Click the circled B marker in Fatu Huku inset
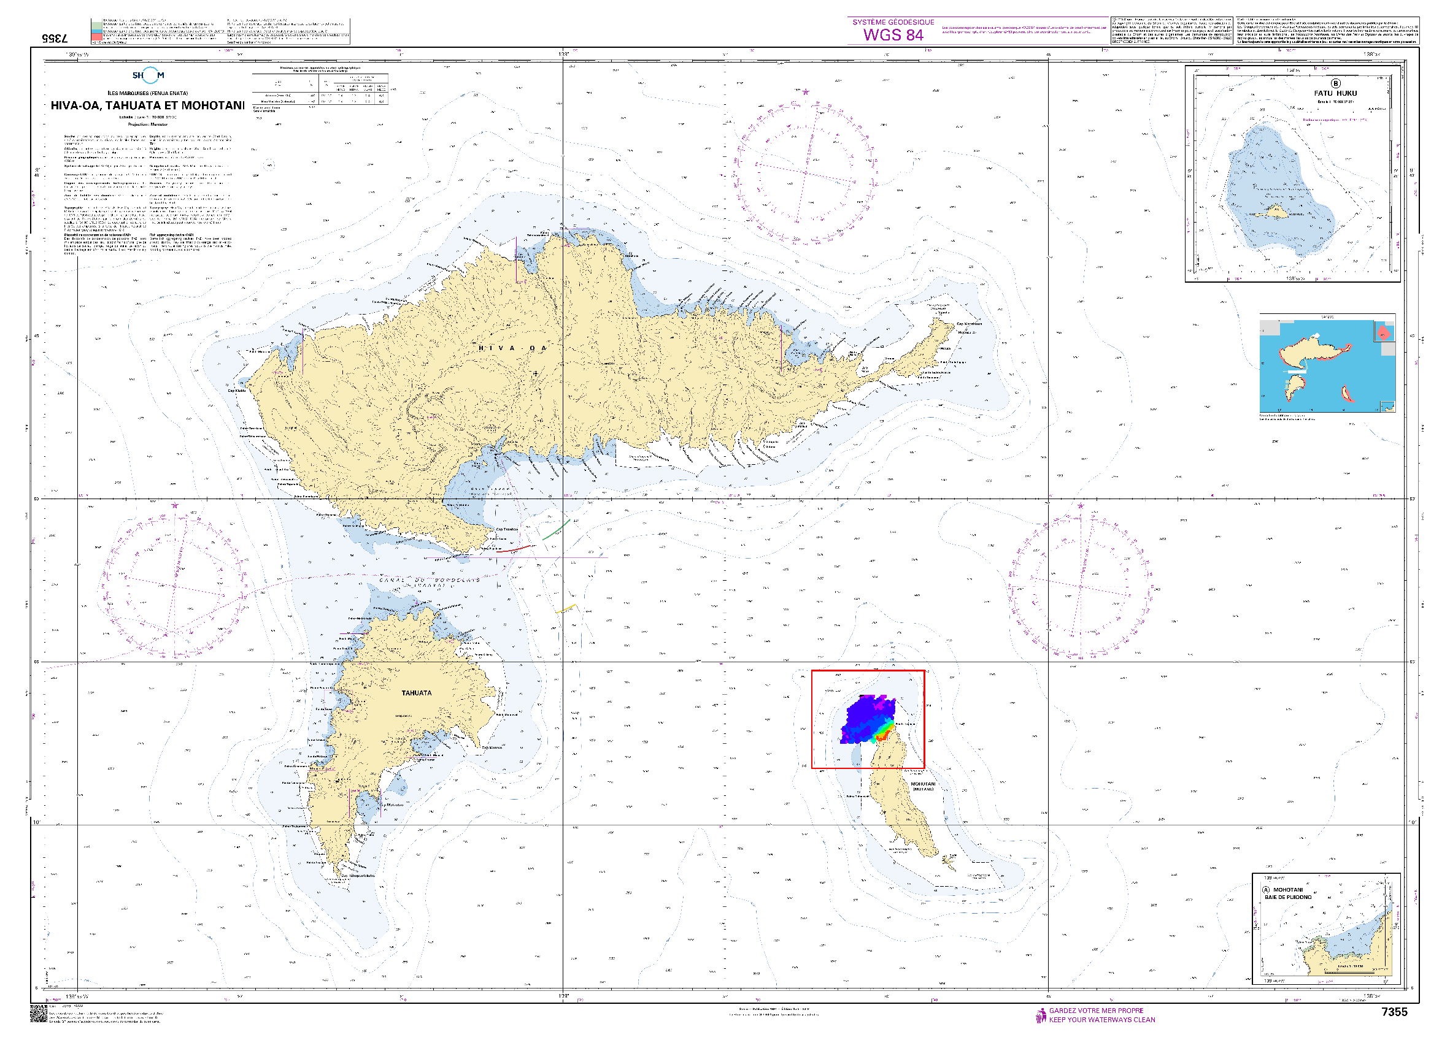This screenshot has height=1040, width=1450. pyautogui.click(x=1335, y=83)
